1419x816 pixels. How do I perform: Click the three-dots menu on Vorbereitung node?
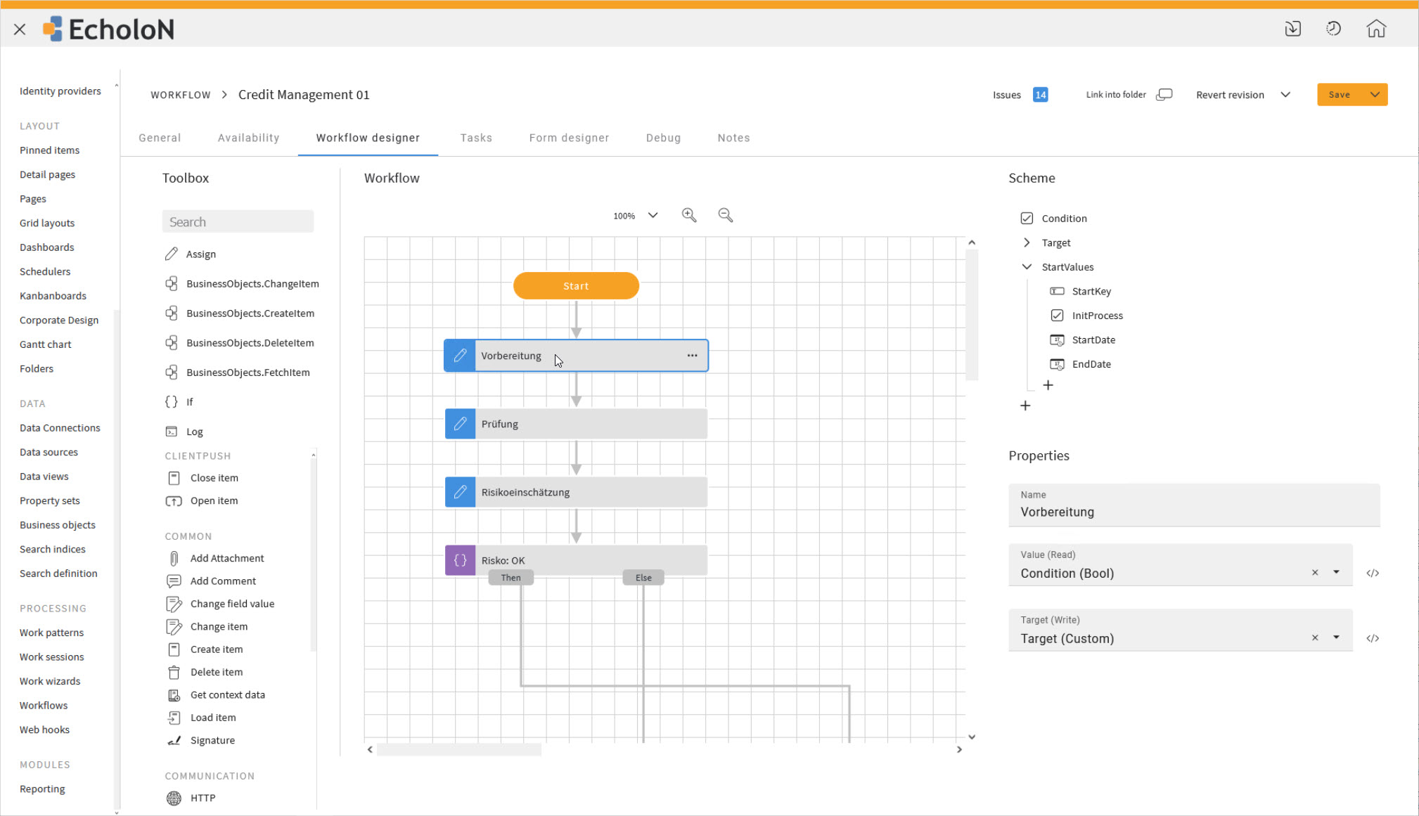tap(692, 356)
